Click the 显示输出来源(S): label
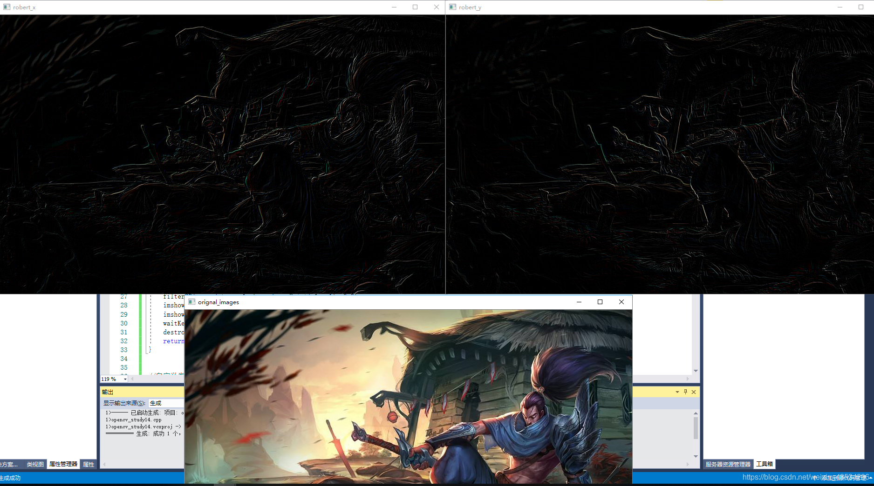874x486 pixels. pos(124,403)
